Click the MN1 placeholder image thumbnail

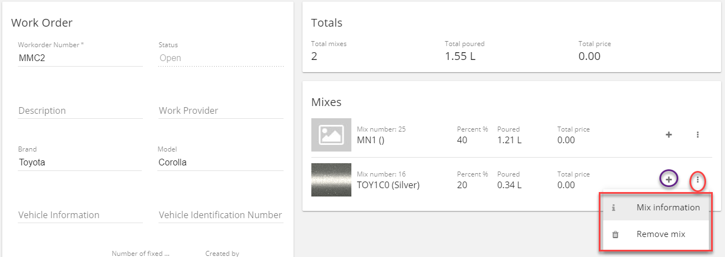(x=331, y=135)
